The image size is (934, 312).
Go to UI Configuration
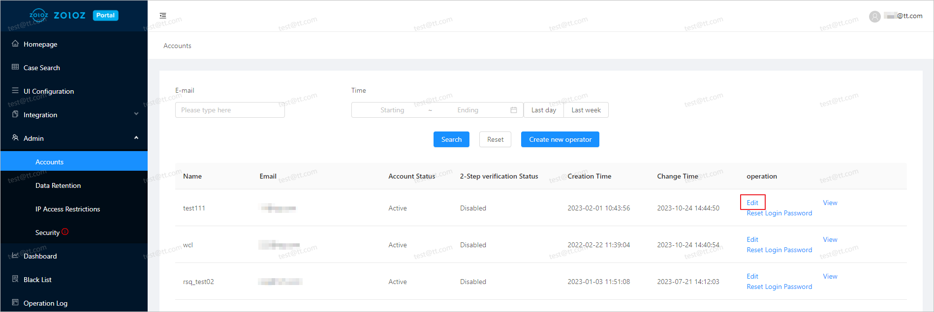coord(49,91)
